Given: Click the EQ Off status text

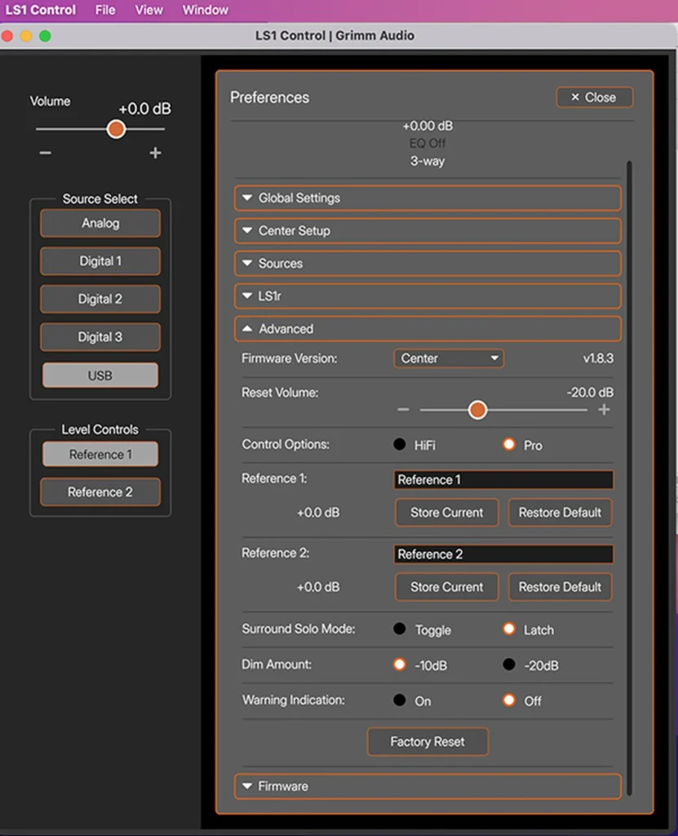Looking at the screenshot, I should (428, 144).
